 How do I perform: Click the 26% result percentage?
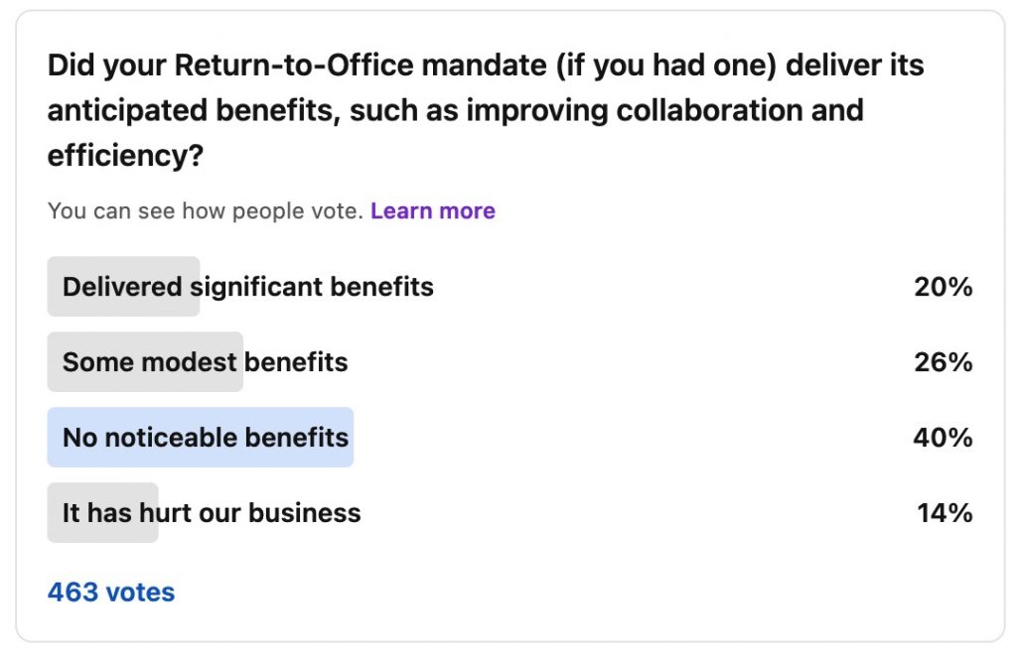pyautogui.click(x=944, y=361)
